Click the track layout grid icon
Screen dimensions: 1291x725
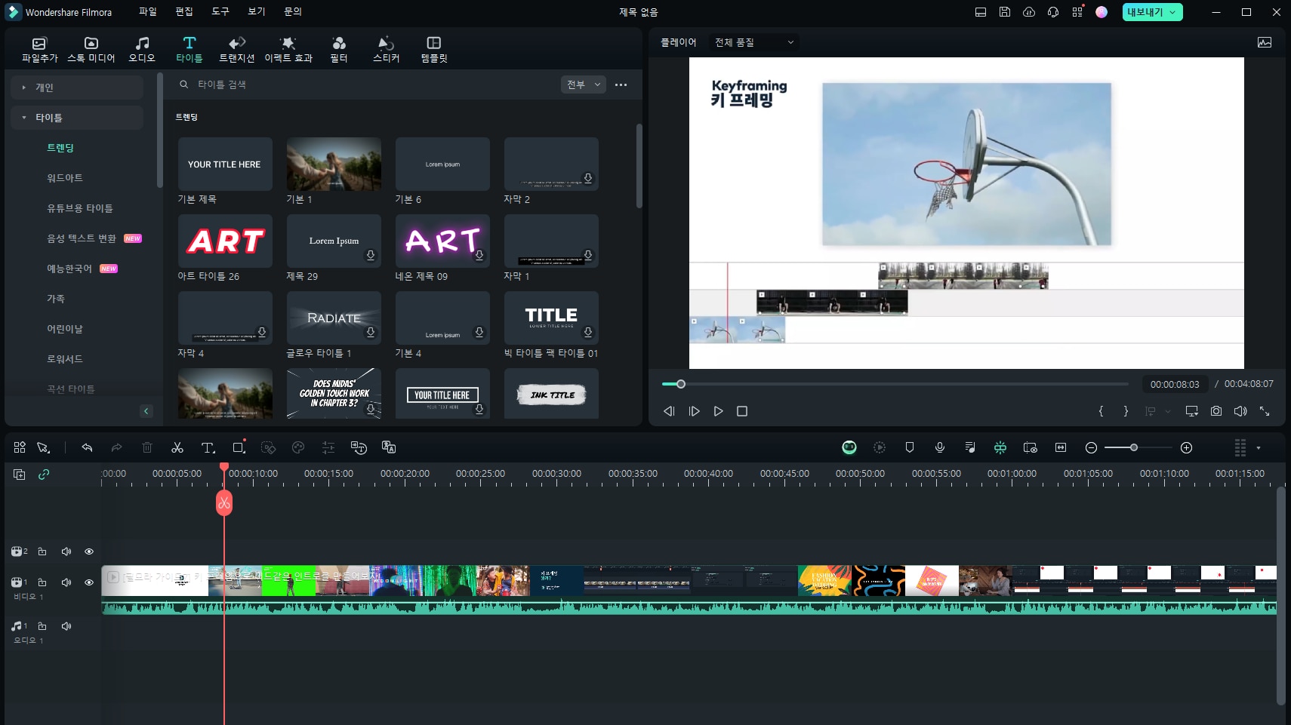point(1240,447)
